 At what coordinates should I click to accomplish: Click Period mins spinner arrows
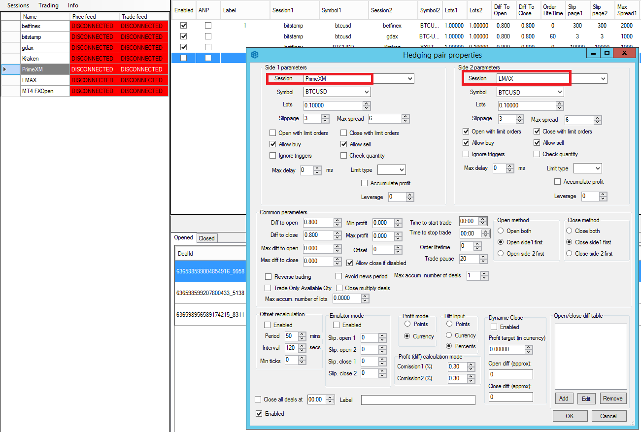click(x=303, y=336)
